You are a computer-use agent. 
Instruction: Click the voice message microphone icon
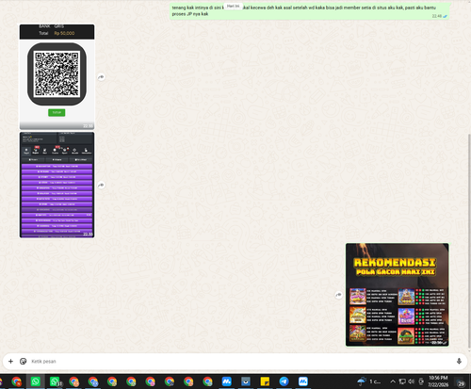459,361
